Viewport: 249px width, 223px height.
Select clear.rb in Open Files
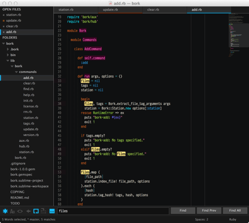[x=12, y=26]
